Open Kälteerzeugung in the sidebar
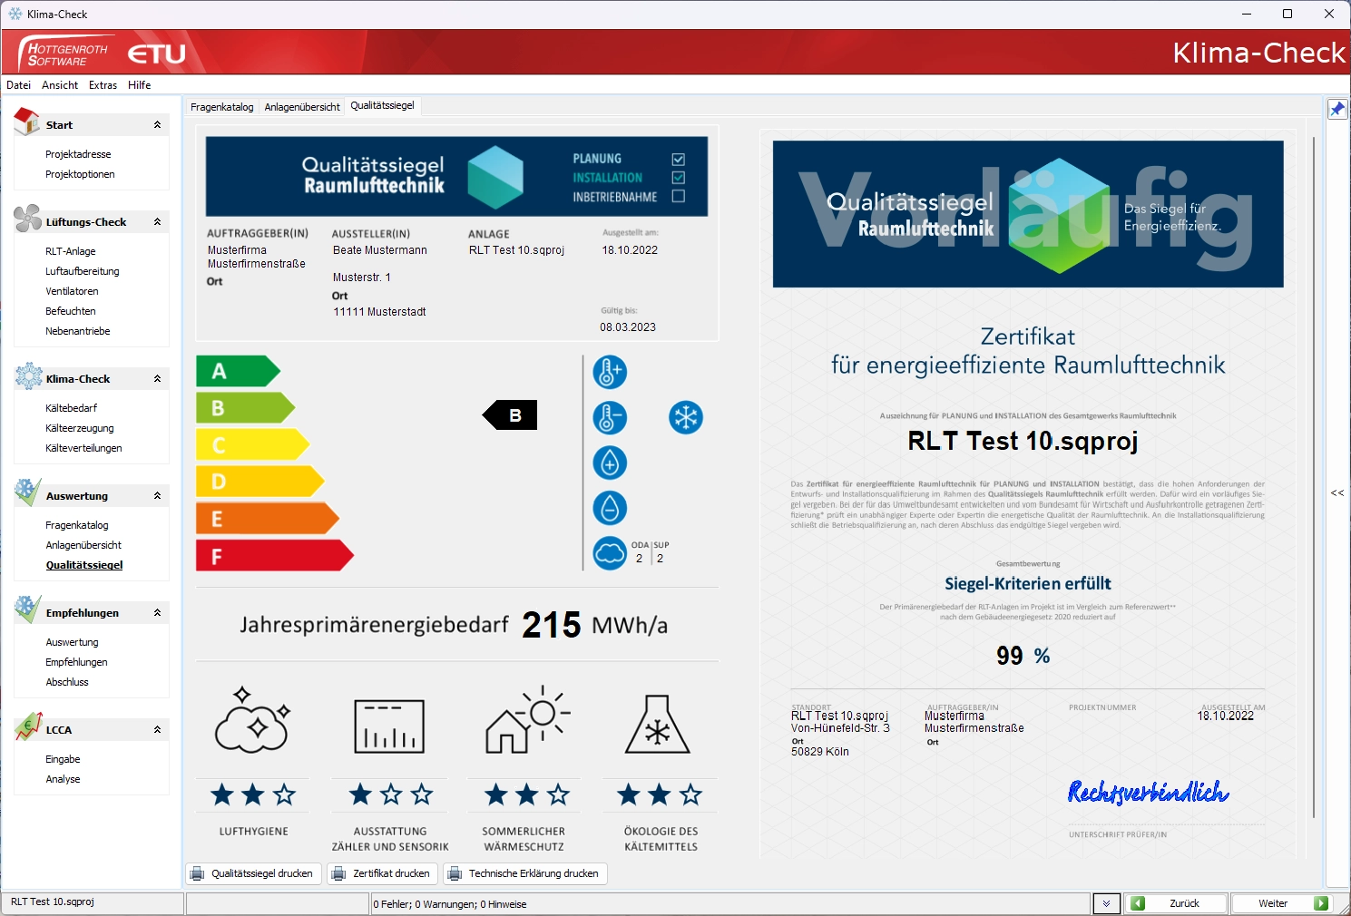 pyautogui.click(x=80, y=428)
